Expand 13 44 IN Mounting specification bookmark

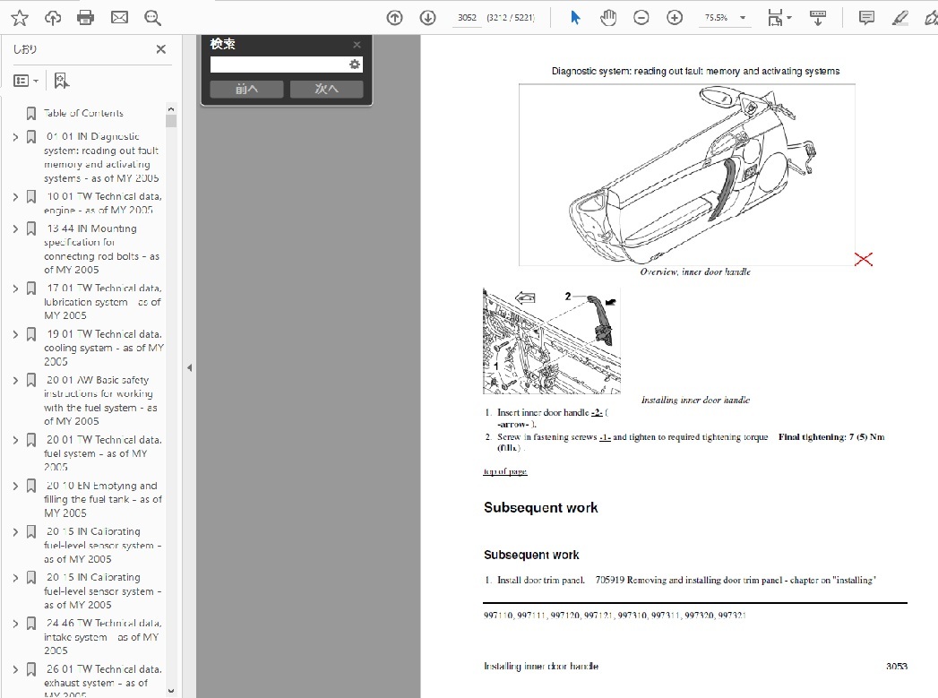click(x=15, y=228)
